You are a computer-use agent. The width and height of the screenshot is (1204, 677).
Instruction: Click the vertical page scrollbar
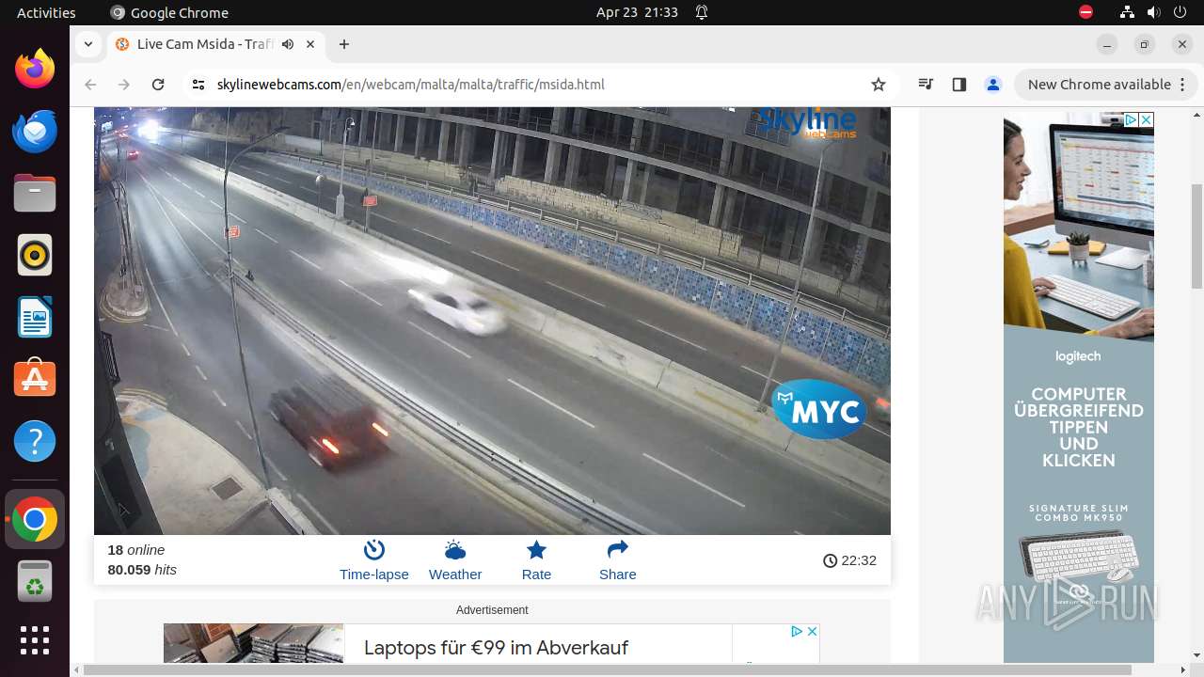click(1196, 235)
